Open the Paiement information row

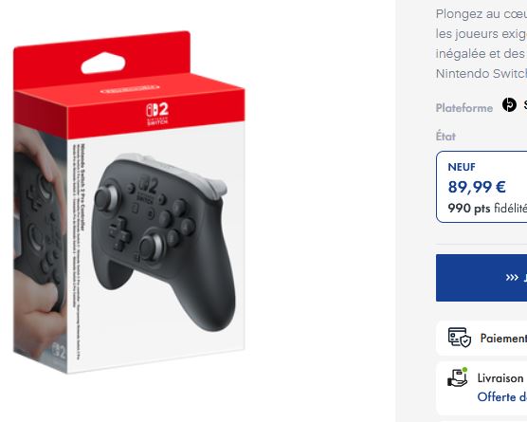point(482,338)
